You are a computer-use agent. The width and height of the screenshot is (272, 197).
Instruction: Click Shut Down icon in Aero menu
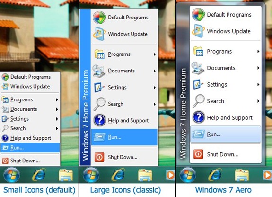point(198,154)
